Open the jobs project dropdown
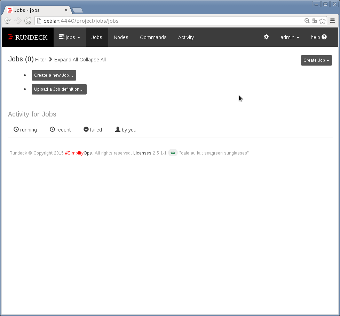This screenshot has width=340, height=316. (70, 37)
